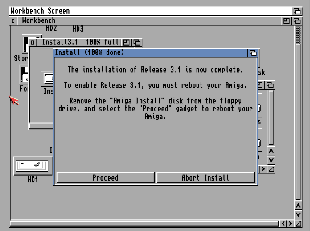Click the Install3.1 window zoom gadget

pos(126,42)
